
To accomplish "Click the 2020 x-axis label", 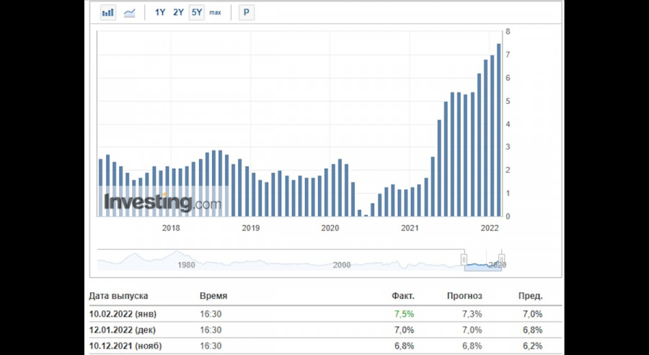I will (330, 228).
